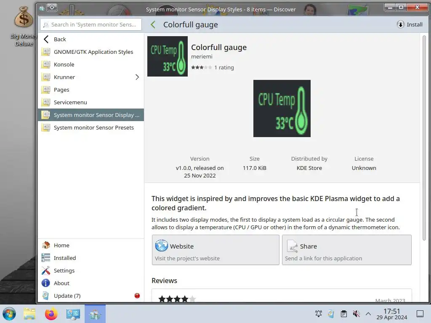Screen dimensions: 431x323
Task: Expand hidden system tray icons arrow
Action: pyautogui.click(x=368, y=314)
